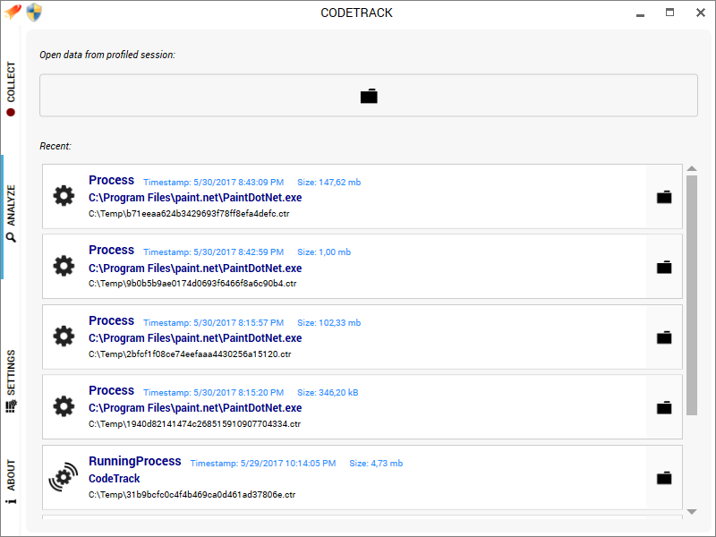Click 'Timestamp: 5/30/2017 8:15:20 PM' text
This screenshot has height=537, width=716.
point(213,393)
